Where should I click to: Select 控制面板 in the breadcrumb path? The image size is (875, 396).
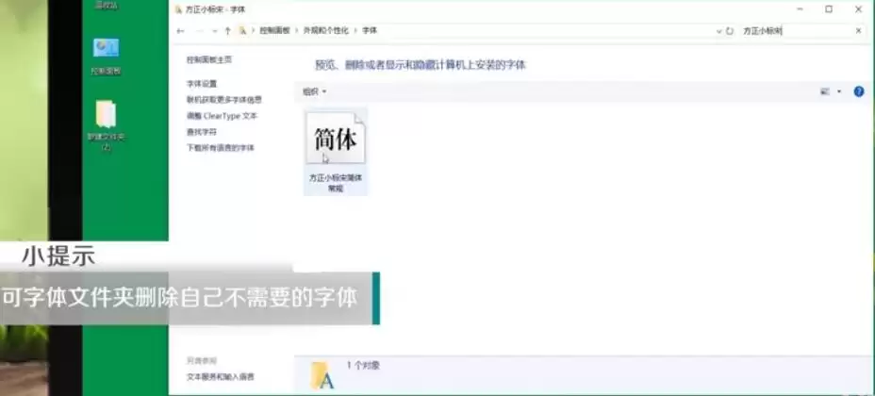pos(274,31)
